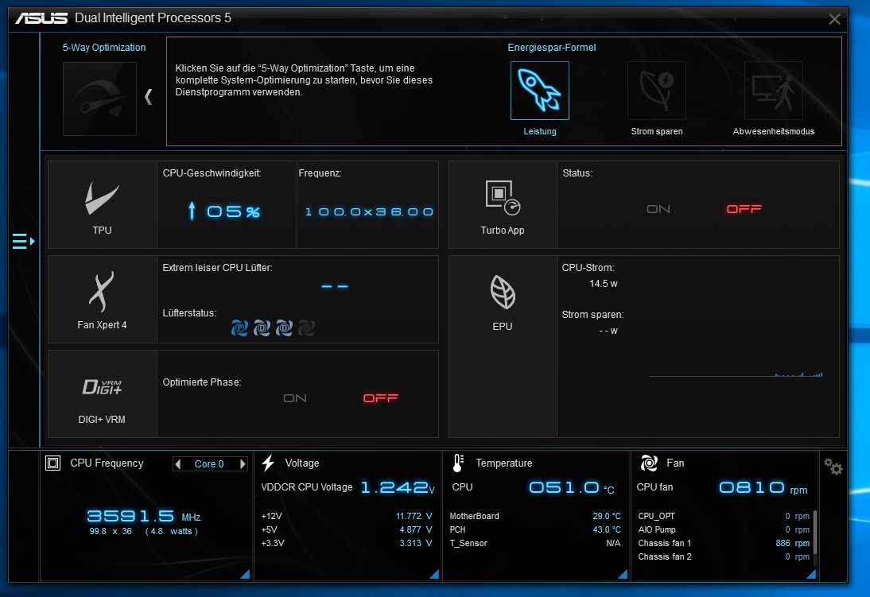
Task: Collapse the description panel with the left chevron
Action: 148,97
